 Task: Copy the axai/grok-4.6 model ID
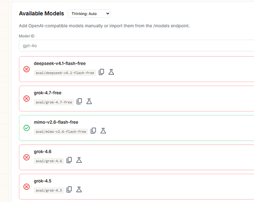[69, 160]
